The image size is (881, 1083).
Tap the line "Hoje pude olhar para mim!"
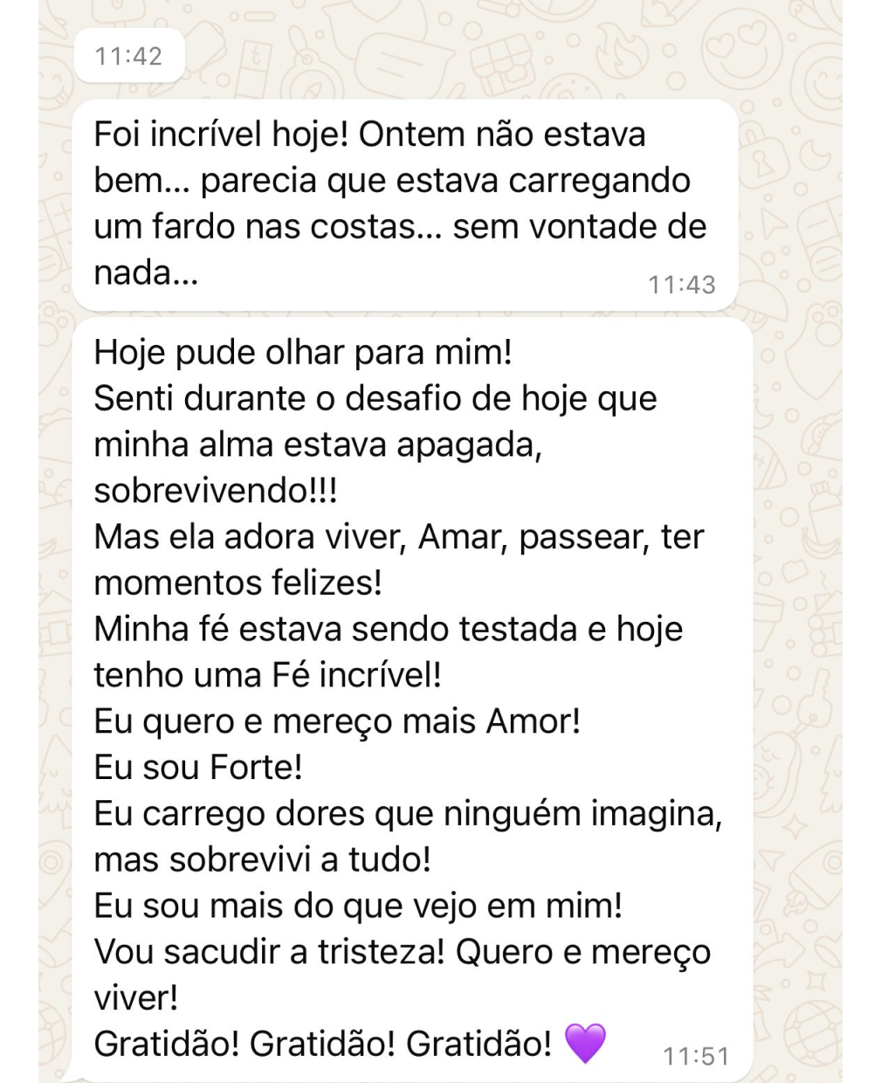click(x=303, y=353)
